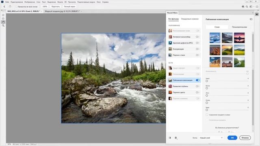Close the IMG_0052.cr2 document tab

point(41,11)
